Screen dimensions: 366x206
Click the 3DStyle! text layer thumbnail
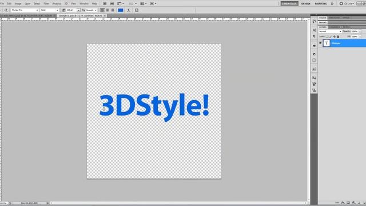[x=327, y=43]
